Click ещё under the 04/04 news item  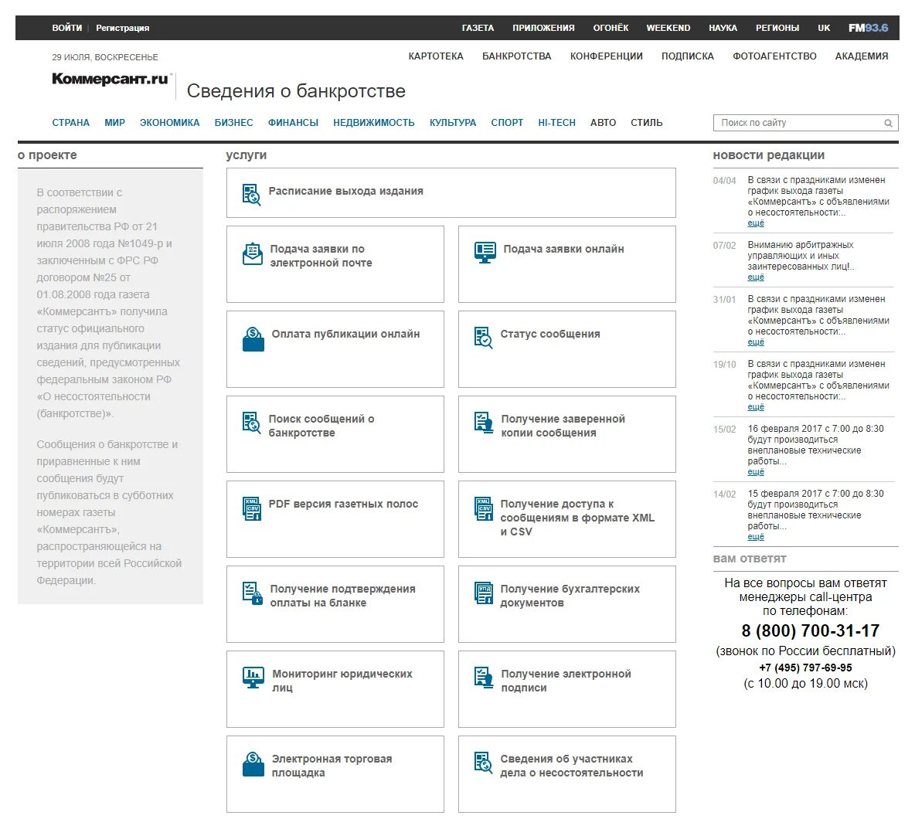[x=756, y=223]
